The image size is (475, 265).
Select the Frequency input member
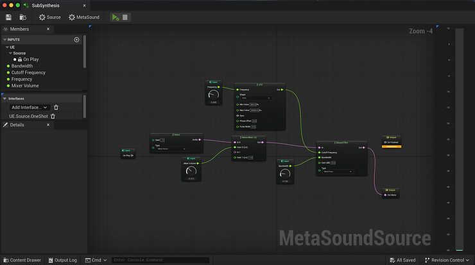pos(22,79)
